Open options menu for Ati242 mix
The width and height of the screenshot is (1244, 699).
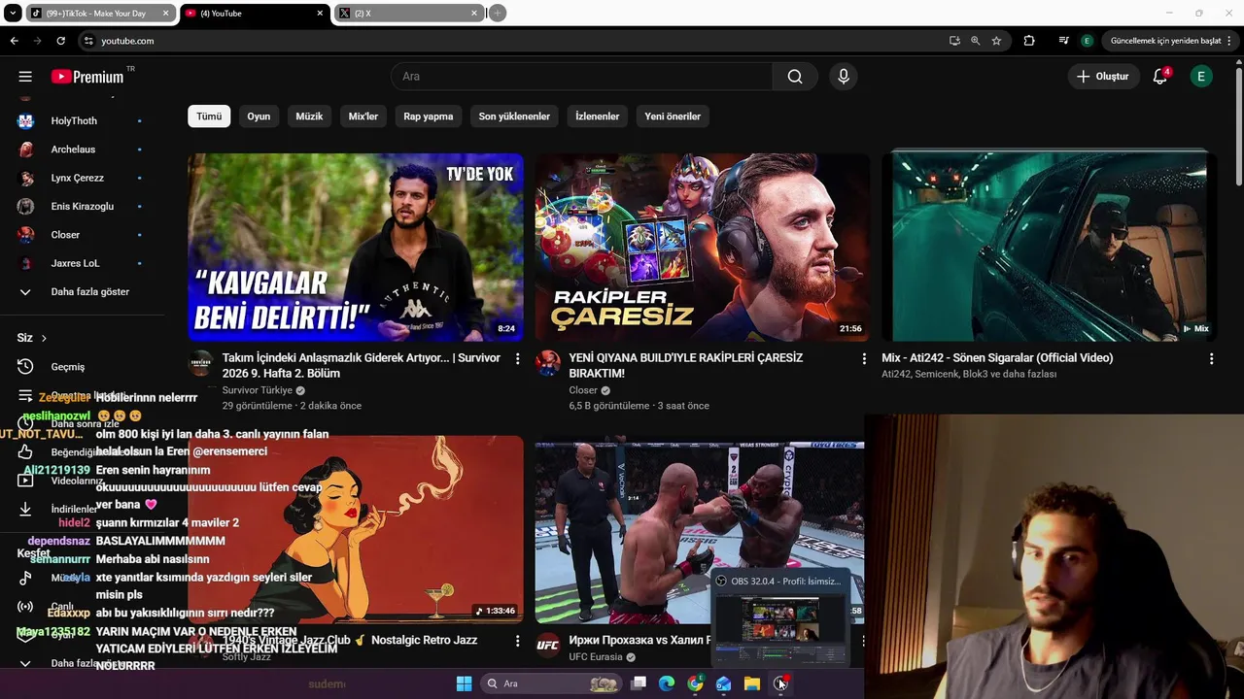coord(1211,359)
